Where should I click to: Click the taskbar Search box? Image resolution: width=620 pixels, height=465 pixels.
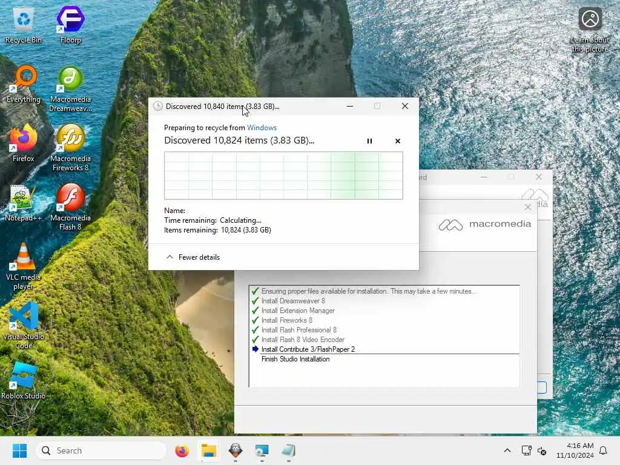point(101,450)
